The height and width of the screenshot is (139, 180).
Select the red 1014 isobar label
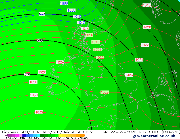(x=85, y=29)
